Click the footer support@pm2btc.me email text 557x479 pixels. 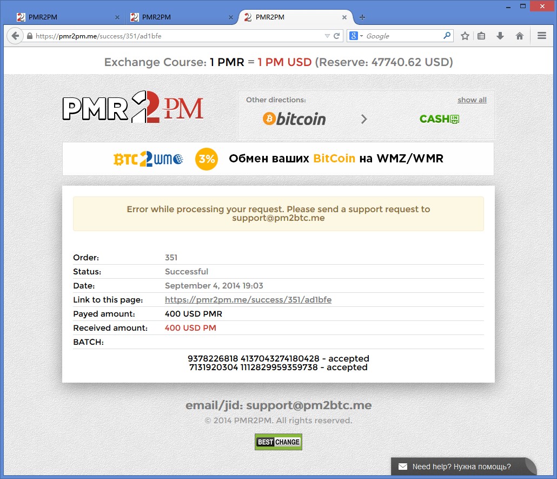click(309, 405)
